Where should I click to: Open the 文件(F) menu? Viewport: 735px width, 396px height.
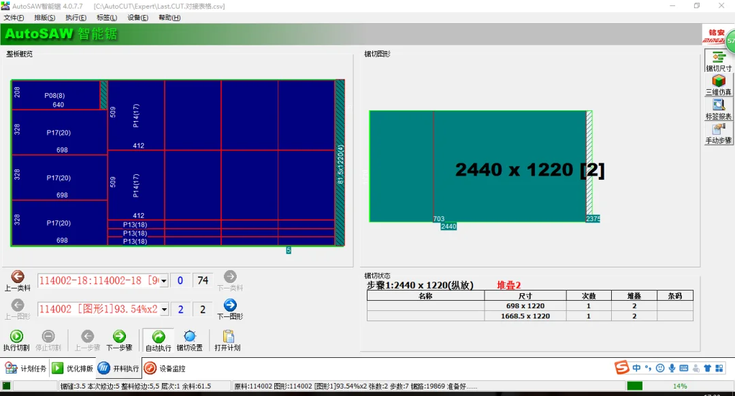coord(14,18)
